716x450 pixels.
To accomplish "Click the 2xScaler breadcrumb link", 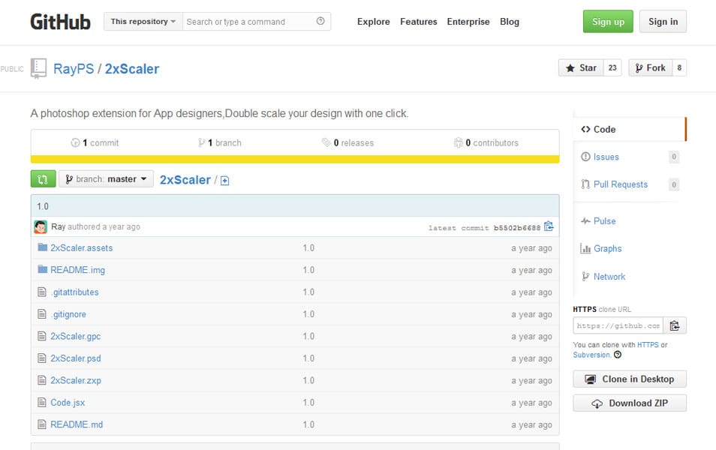I will click(x=185, y=180).
